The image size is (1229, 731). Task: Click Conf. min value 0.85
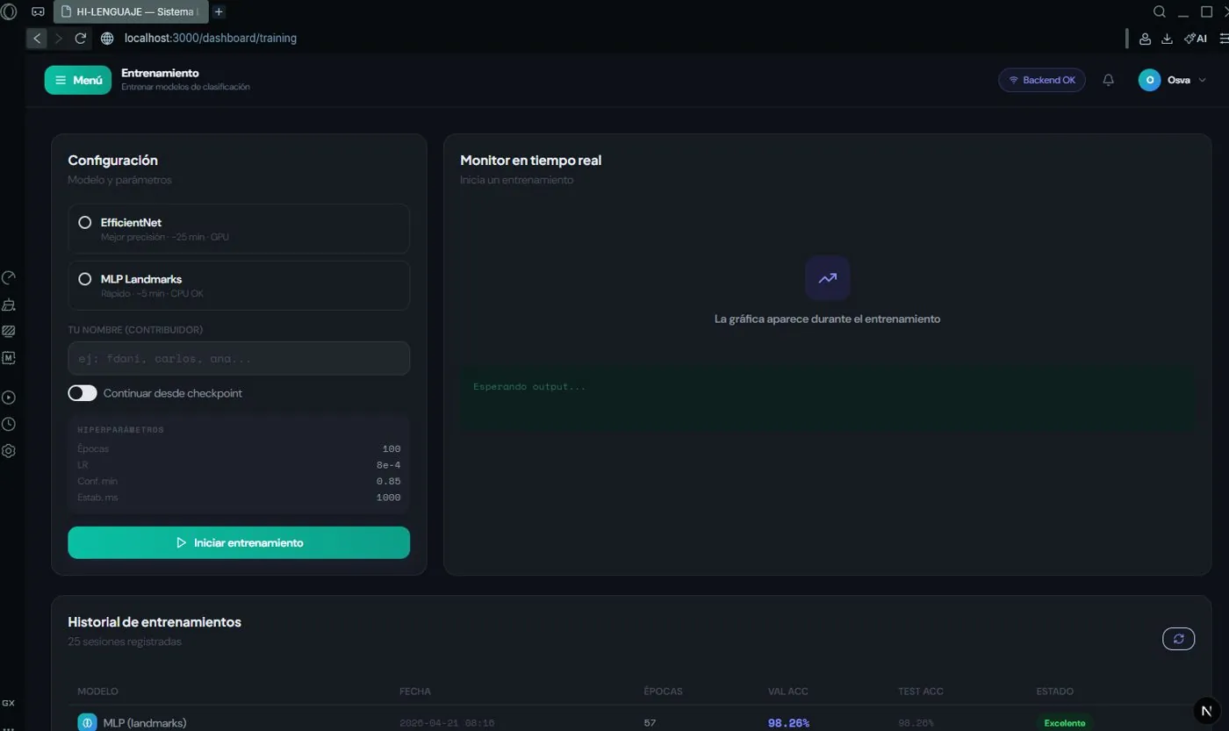(x=388, y=481)
